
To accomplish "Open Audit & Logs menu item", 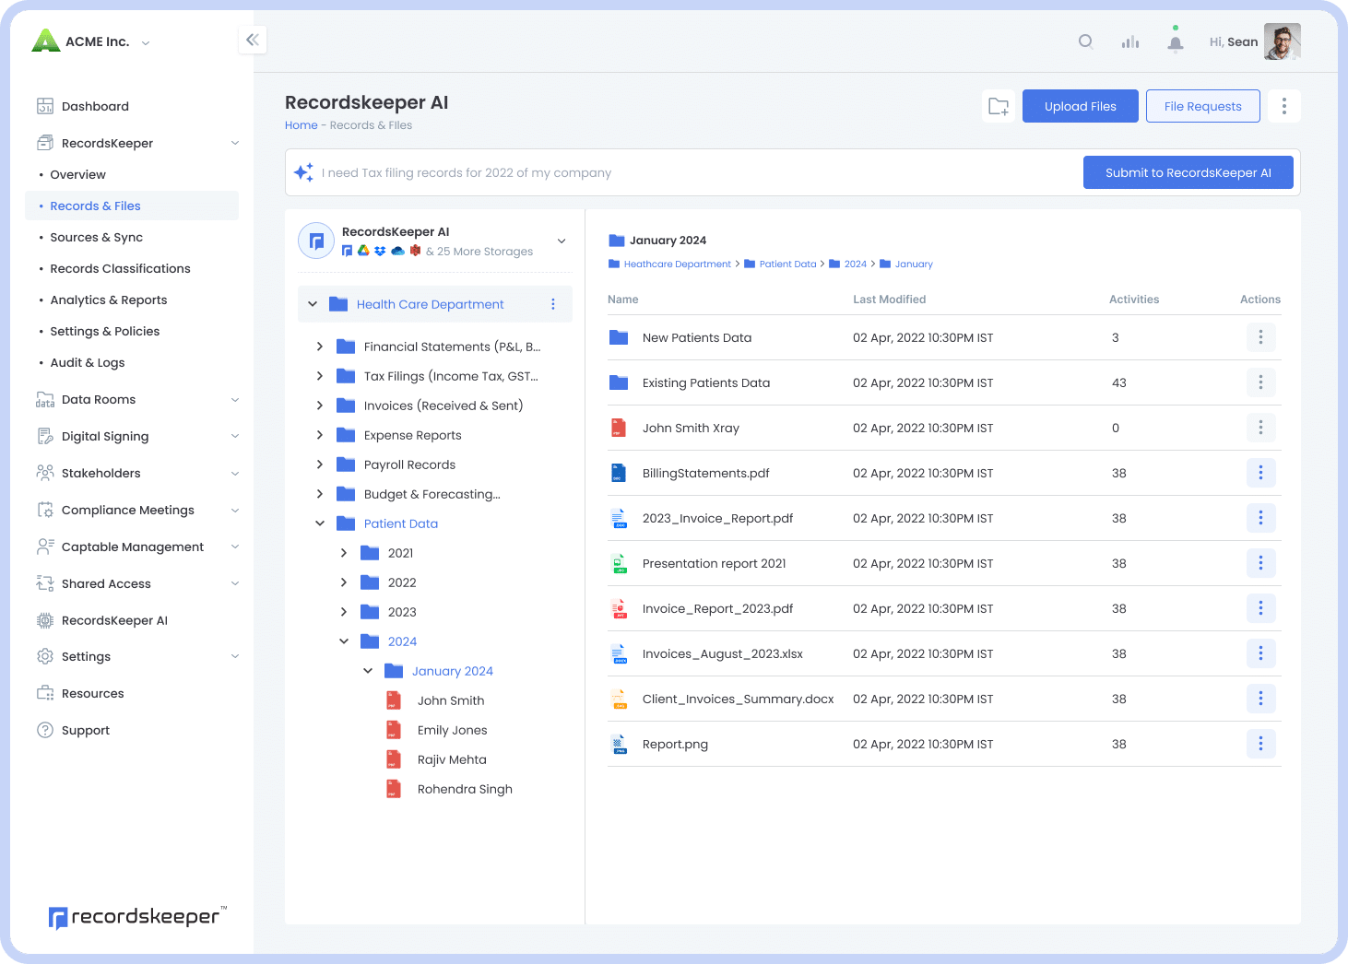I will coord(88,362).
